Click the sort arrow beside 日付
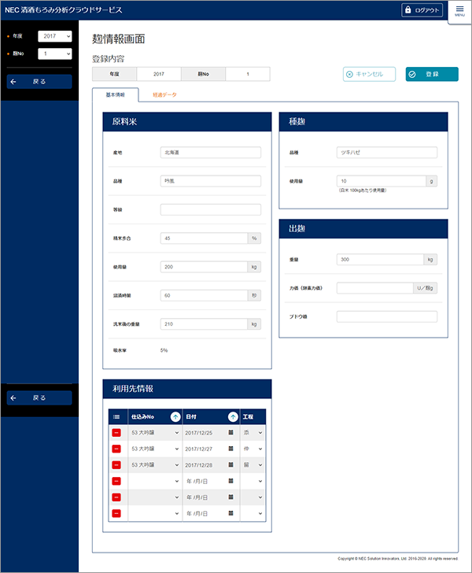472x573 pixels. pyautogui.click(x=233, y=416)
